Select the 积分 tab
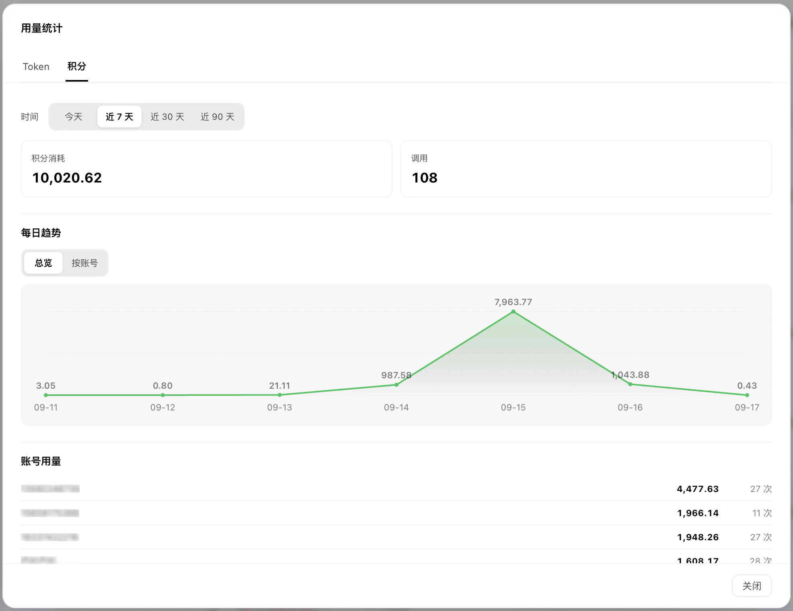Viewport: 793px width, 611px height. tap(77, 66)
